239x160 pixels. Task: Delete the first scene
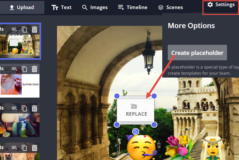point(35,29)
